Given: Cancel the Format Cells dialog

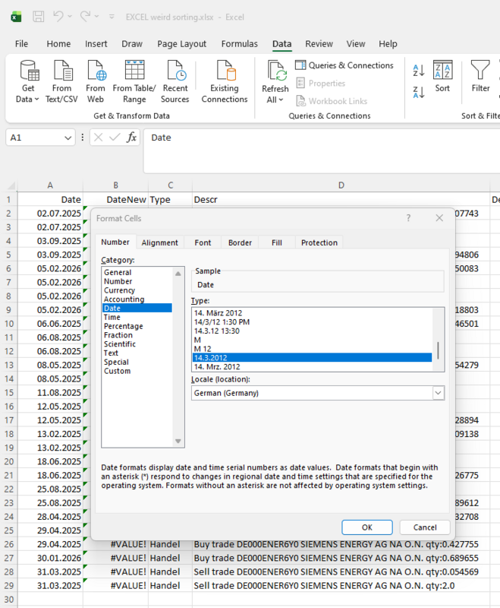Looking at the screenshot, I should (424, 527).
